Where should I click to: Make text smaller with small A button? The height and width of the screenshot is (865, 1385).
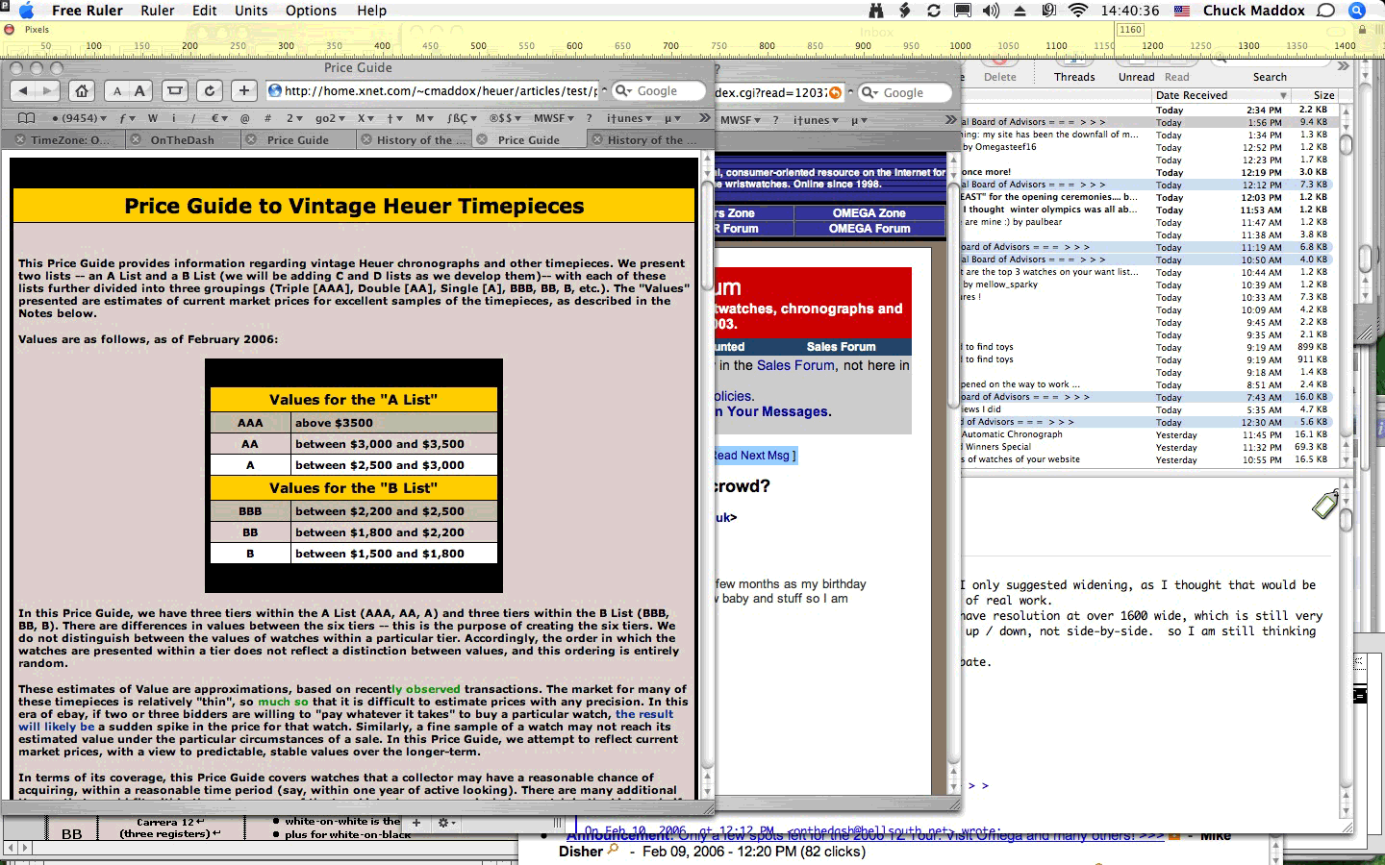(117, 90)
